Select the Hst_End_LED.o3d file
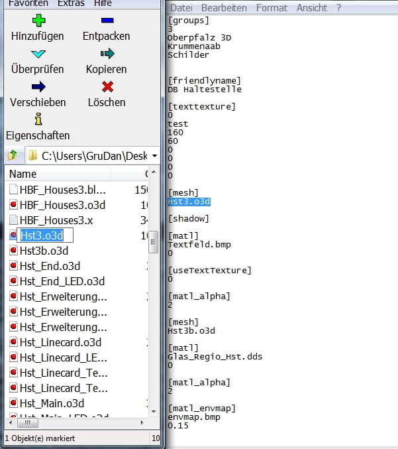The image size is (398, 449). (x=62, y=281)
